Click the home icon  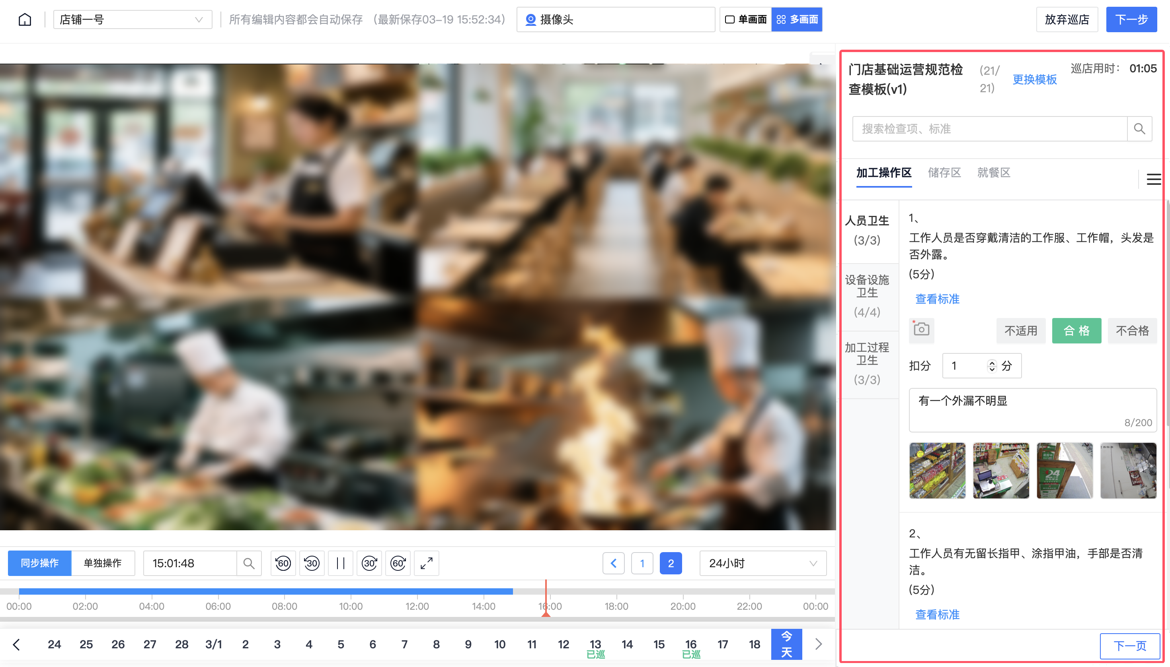tap(25, 19)
